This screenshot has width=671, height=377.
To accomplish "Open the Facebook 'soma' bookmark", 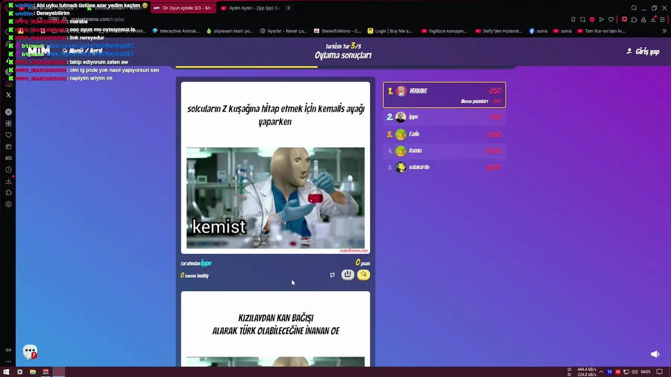I will click(538, 31).
